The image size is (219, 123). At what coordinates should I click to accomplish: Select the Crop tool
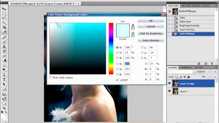click(x=4, y=27)
